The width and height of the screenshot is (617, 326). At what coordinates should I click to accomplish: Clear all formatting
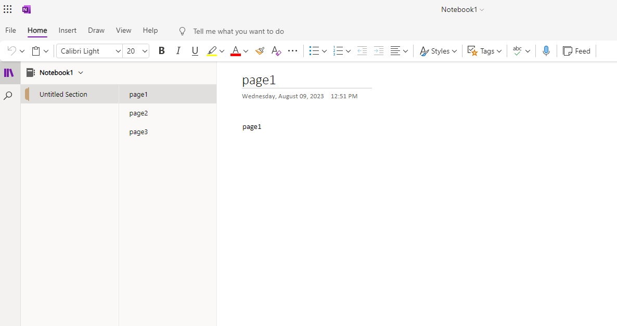276,50
